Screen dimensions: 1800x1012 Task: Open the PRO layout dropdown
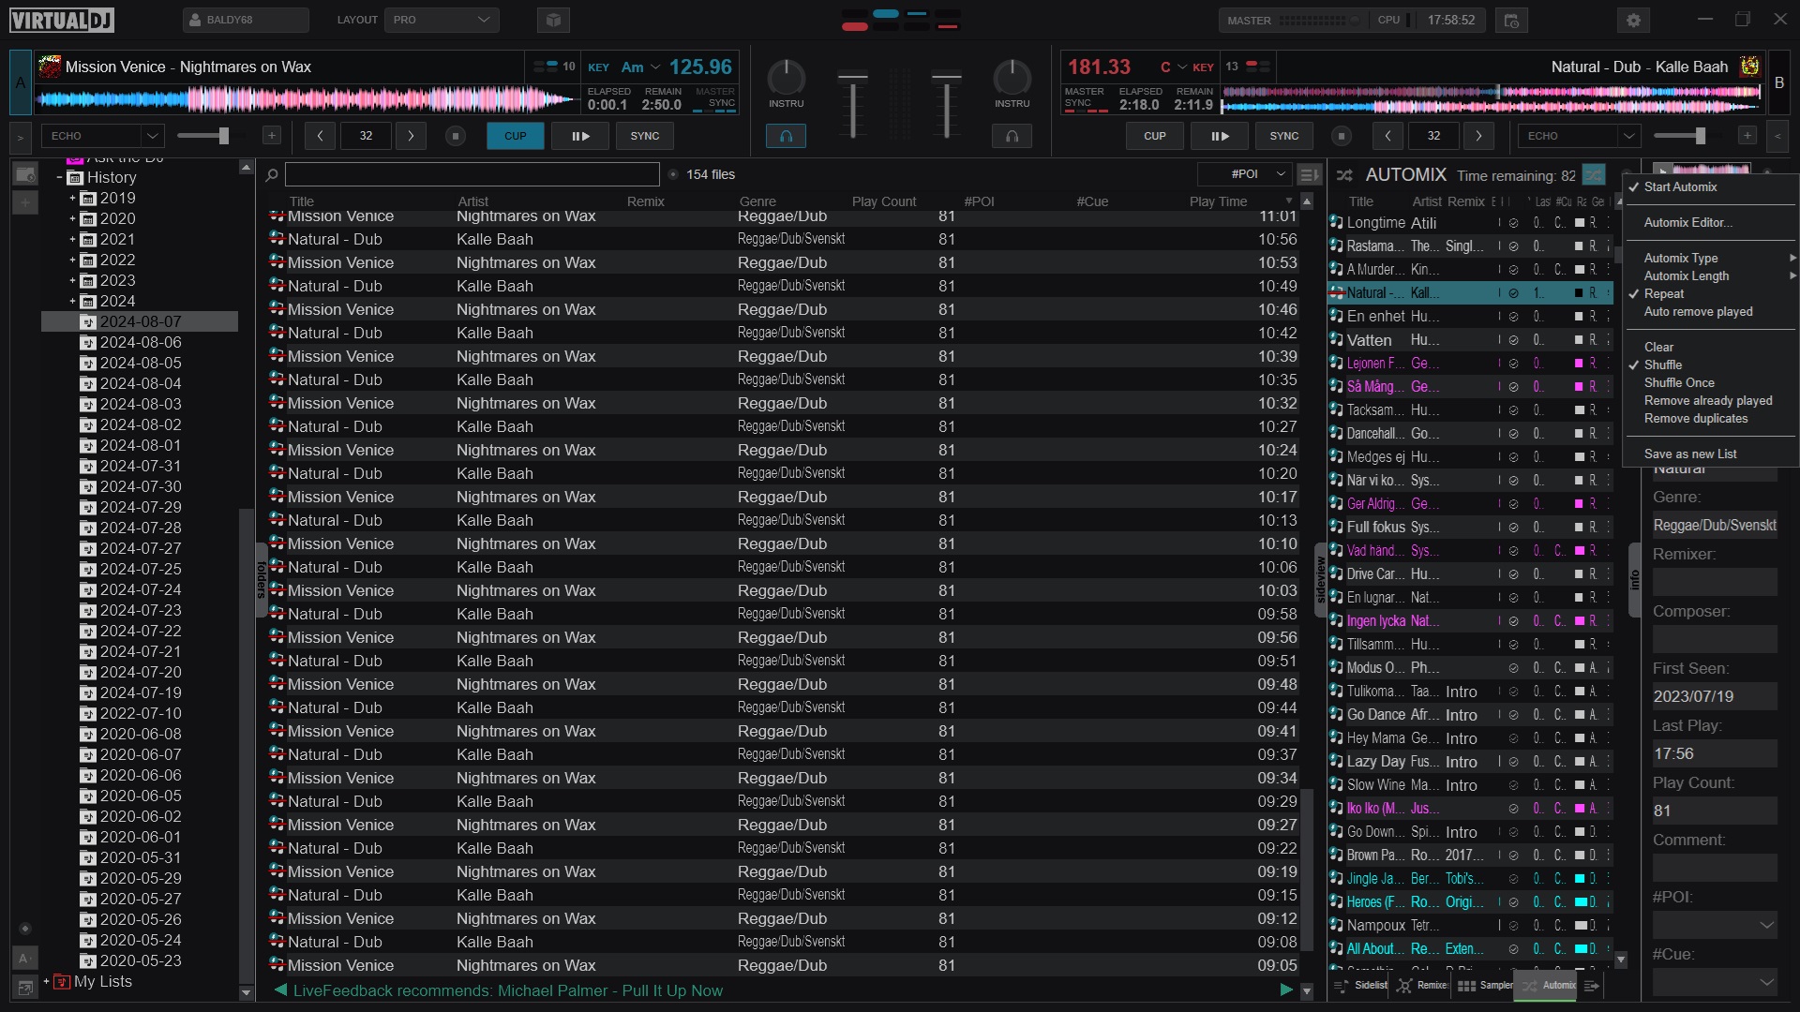[442, 20]
